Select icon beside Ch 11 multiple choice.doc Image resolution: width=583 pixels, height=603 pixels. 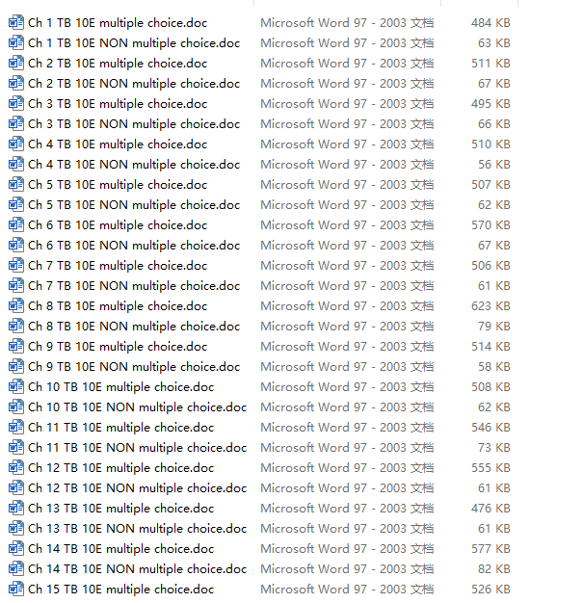point(15,428)
